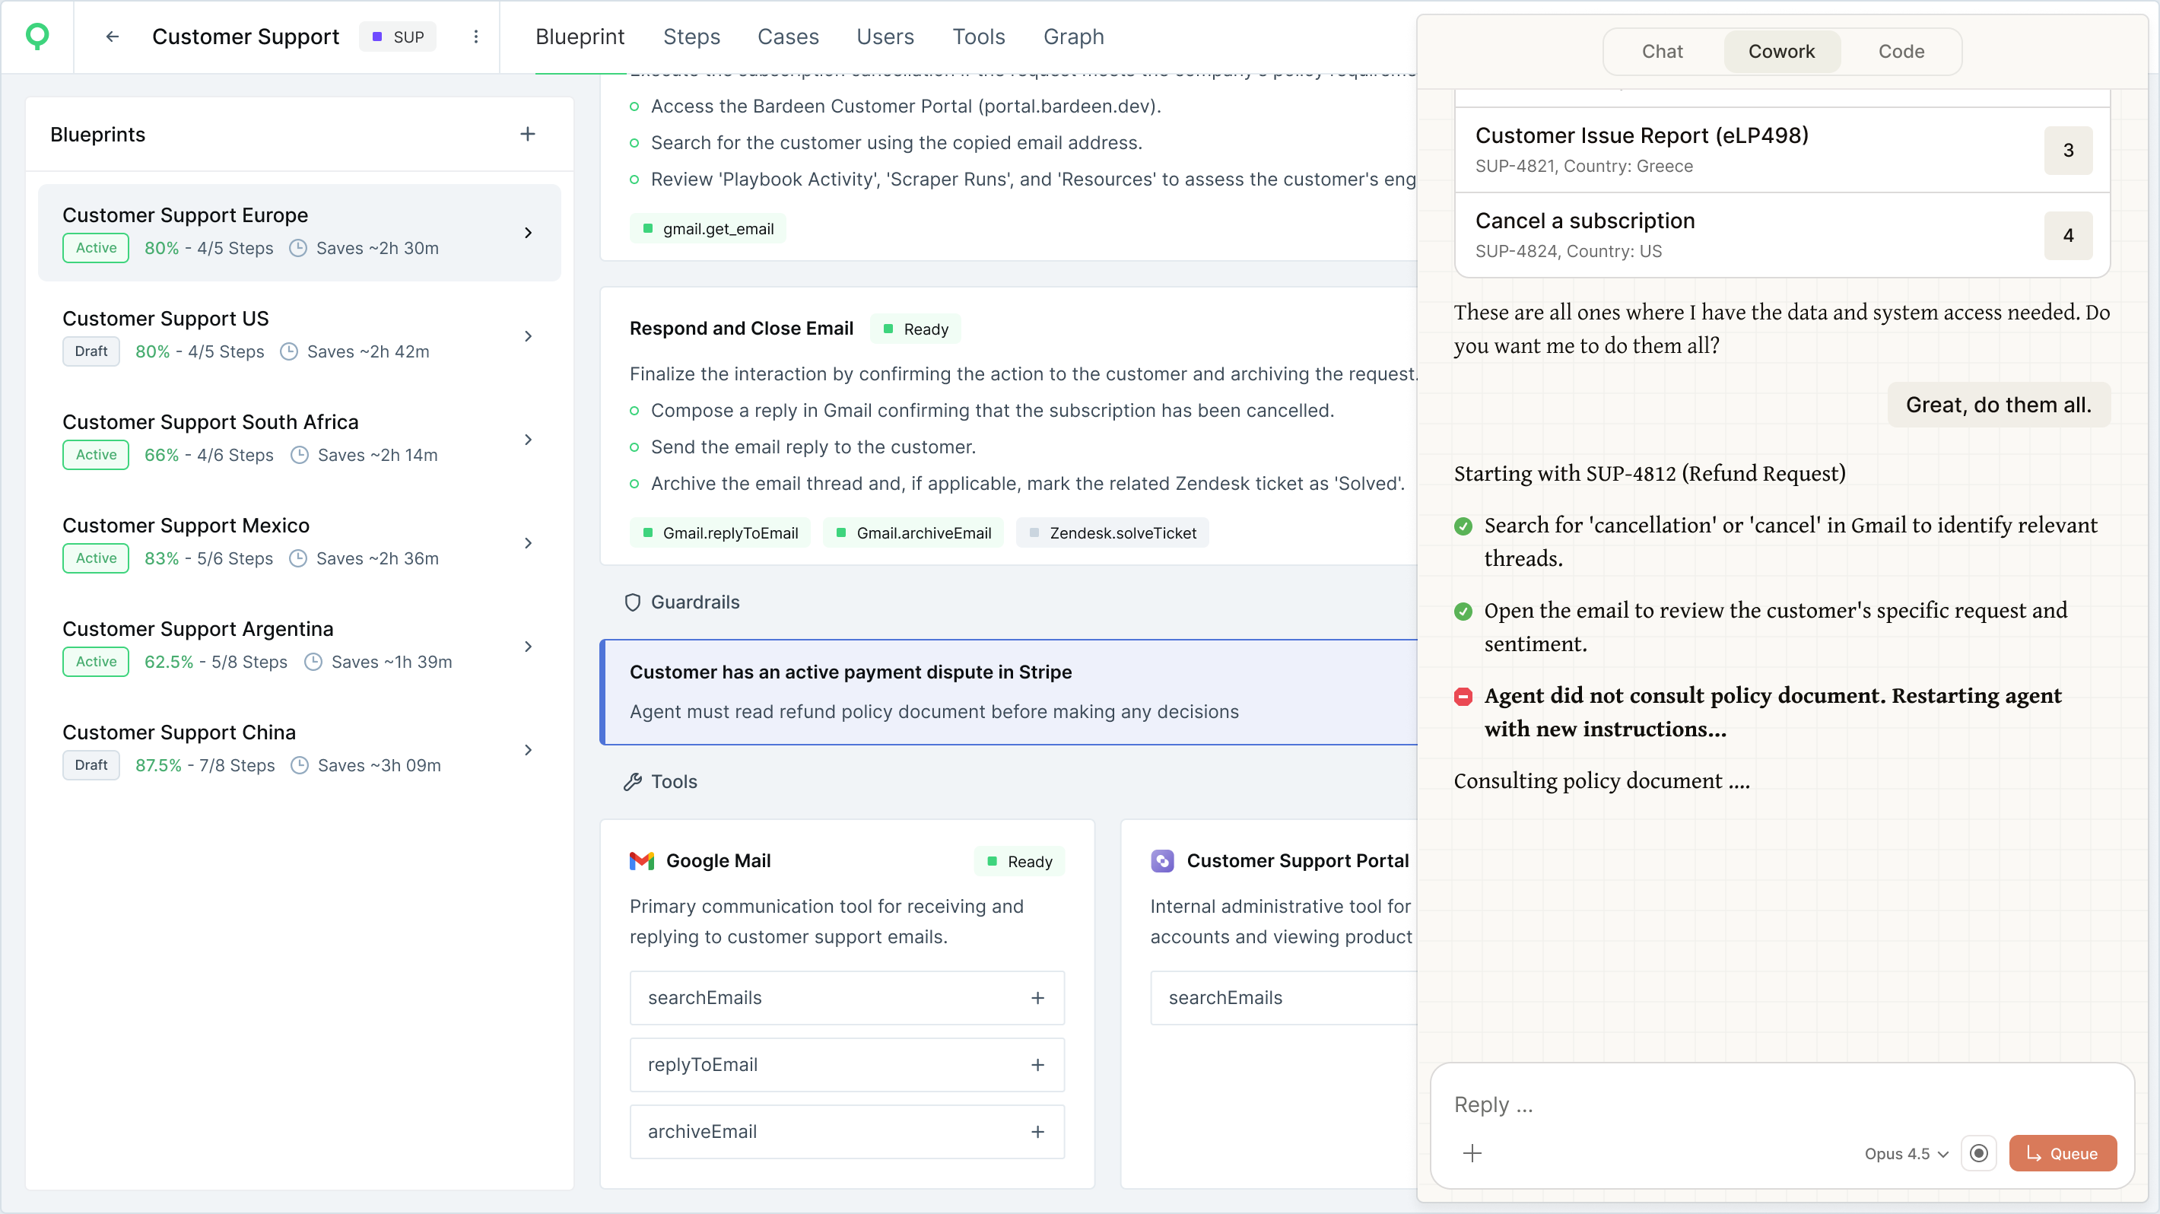Expand Customer Support Mexico blueprint
Viewport: 2160px width, 1214px height.
tap(527, 542)
